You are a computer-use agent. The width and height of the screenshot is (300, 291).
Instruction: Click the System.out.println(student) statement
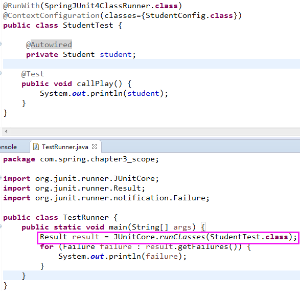[104, 93]
